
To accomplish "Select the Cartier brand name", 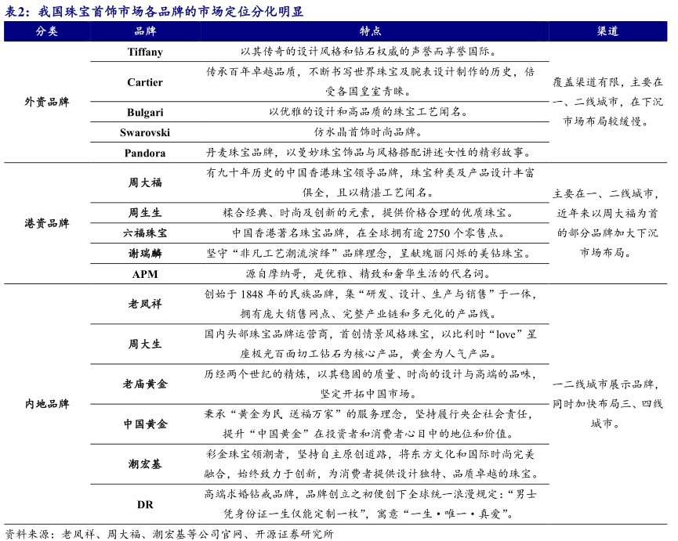I will click(145, 82).
